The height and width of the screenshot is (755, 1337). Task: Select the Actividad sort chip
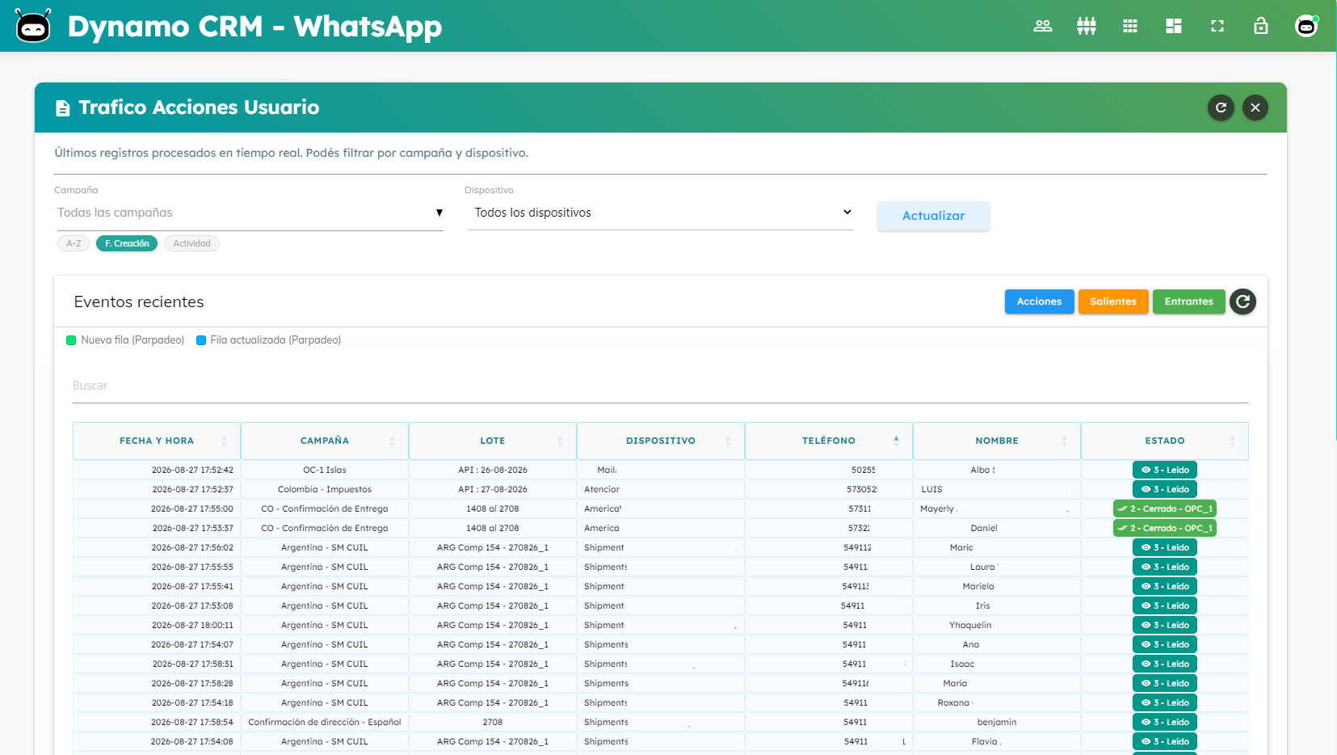191,243
